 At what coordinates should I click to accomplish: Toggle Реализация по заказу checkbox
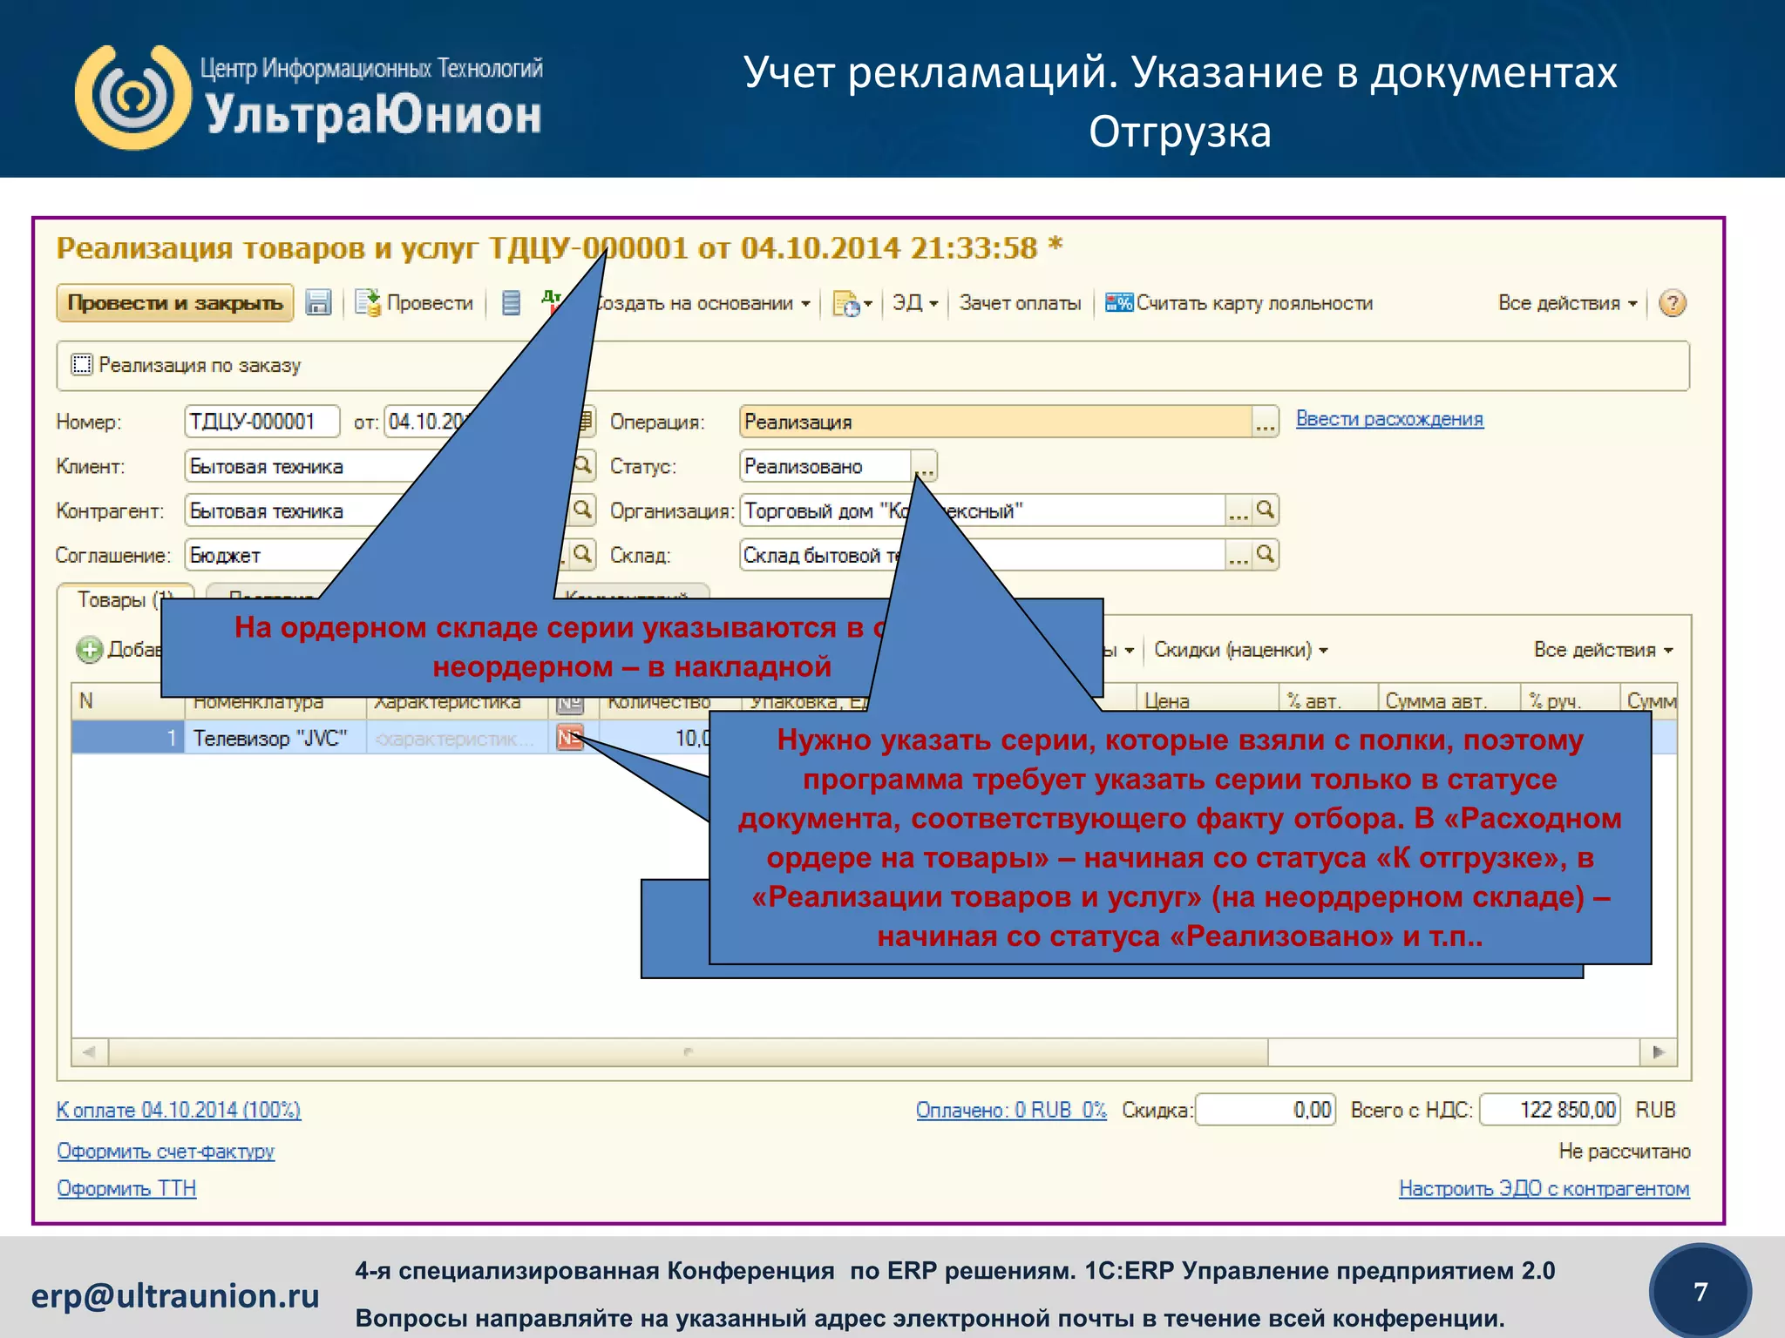(81, 365)
